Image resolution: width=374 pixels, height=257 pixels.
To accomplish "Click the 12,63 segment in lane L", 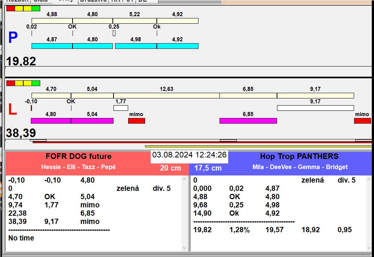I will [x=167, y=95].
